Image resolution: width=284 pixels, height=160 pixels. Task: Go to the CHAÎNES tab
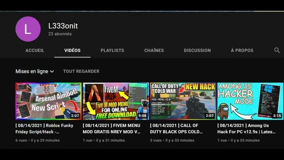[x=154, y=50]
